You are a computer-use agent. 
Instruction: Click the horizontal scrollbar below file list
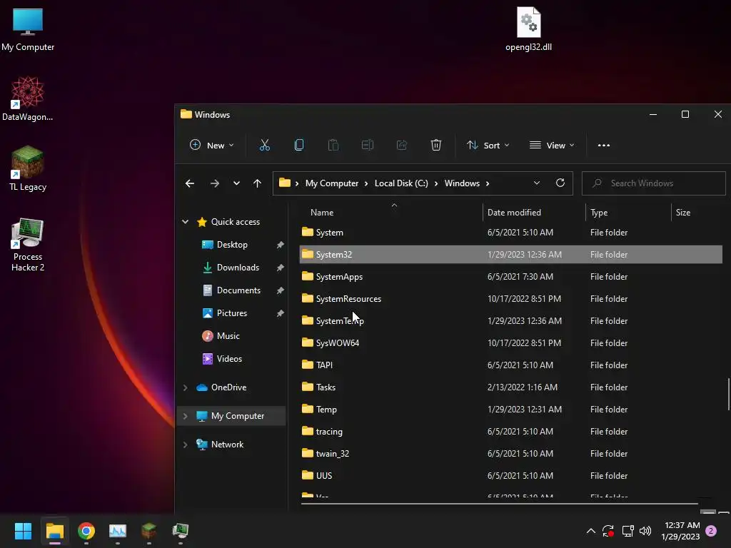pyautogui.click(x=499, y=504)
